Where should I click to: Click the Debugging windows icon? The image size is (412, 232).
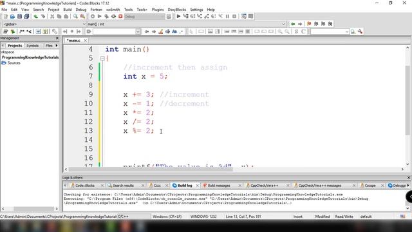point(244,16)
